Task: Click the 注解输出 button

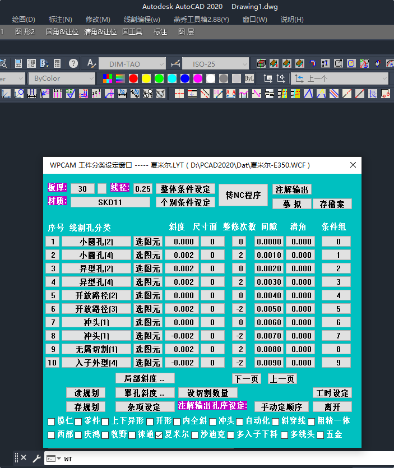Action: pos(291,189)
